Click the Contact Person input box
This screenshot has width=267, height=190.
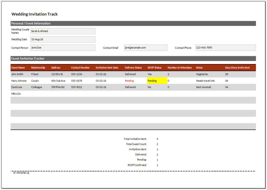pos(63,48)
